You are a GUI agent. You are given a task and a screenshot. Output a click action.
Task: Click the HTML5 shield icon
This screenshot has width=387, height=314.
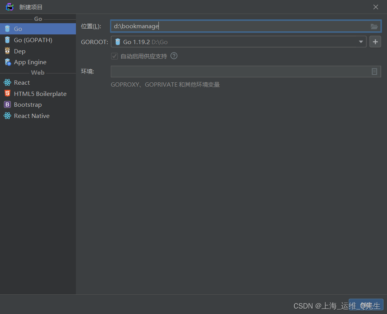(x=7, y=94)
